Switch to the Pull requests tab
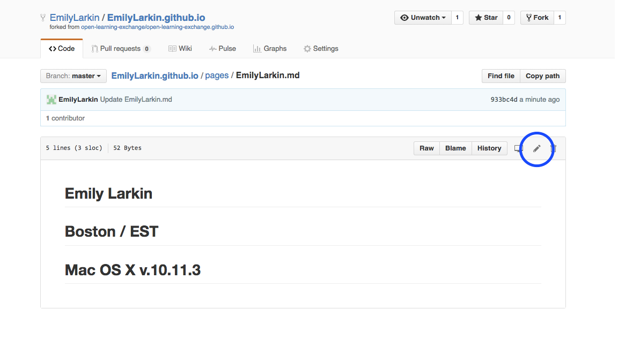 [x=120, y=49]
